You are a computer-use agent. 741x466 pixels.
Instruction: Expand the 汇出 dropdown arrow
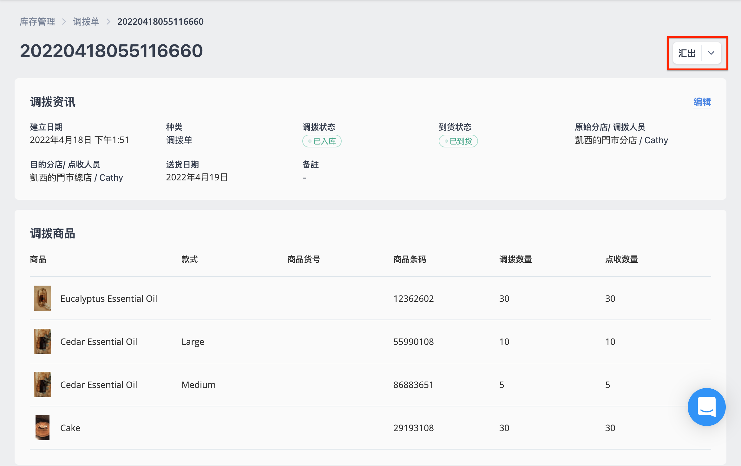click(711, 53)
